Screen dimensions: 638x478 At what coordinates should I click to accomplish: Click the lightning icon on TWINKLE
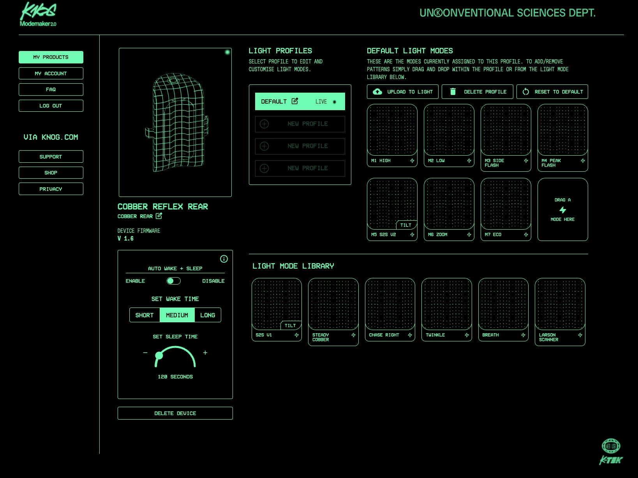click(467, 335)
